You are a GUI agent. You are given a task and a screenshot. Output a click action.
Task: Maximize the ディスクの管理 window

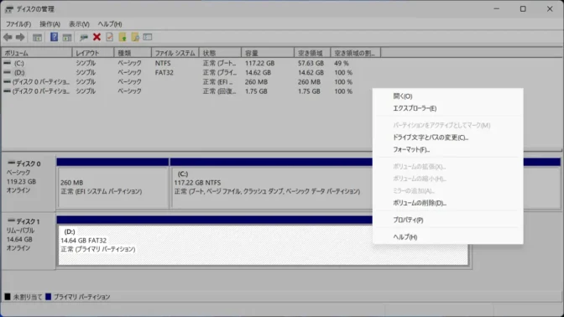click(x=523, y=9)
